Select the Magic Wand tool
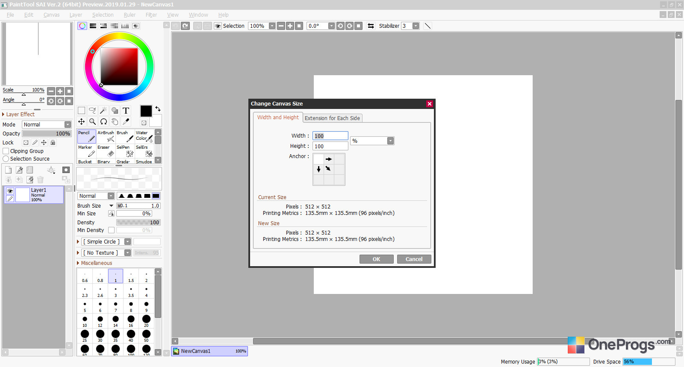684x367 pixels. point(103,111)
